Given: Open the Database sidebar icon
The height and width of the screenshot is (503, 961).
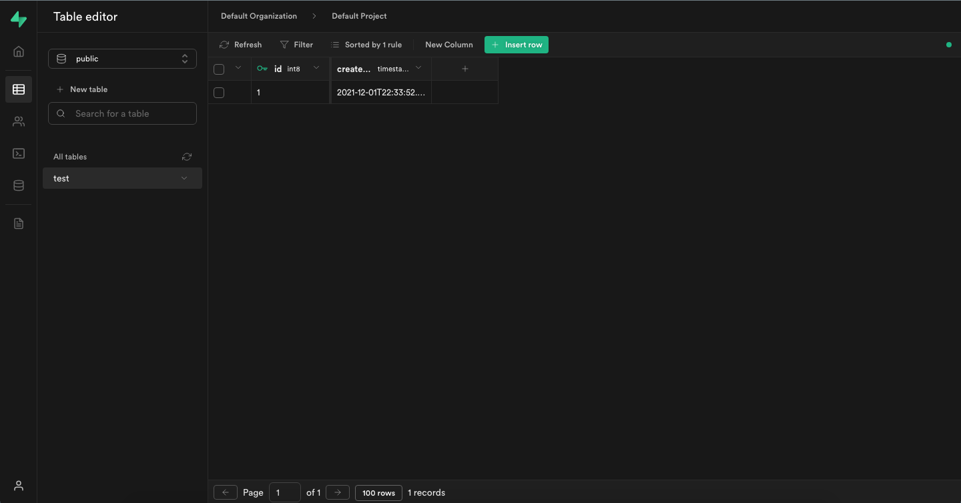Looking at the screenshot, I should (19, 185).
